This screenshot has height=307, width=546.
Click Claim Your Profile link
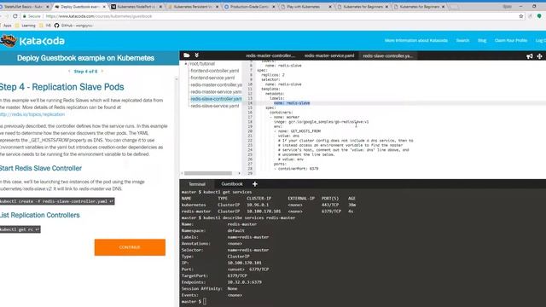coord(511,40)
